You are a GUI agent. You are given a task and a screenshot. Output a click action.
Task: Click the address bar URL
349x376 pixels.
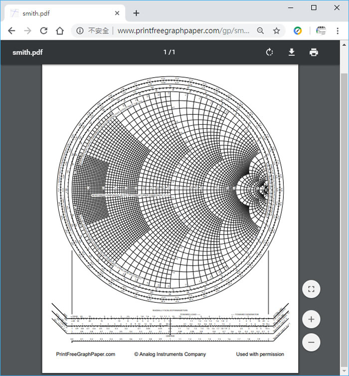183,31
